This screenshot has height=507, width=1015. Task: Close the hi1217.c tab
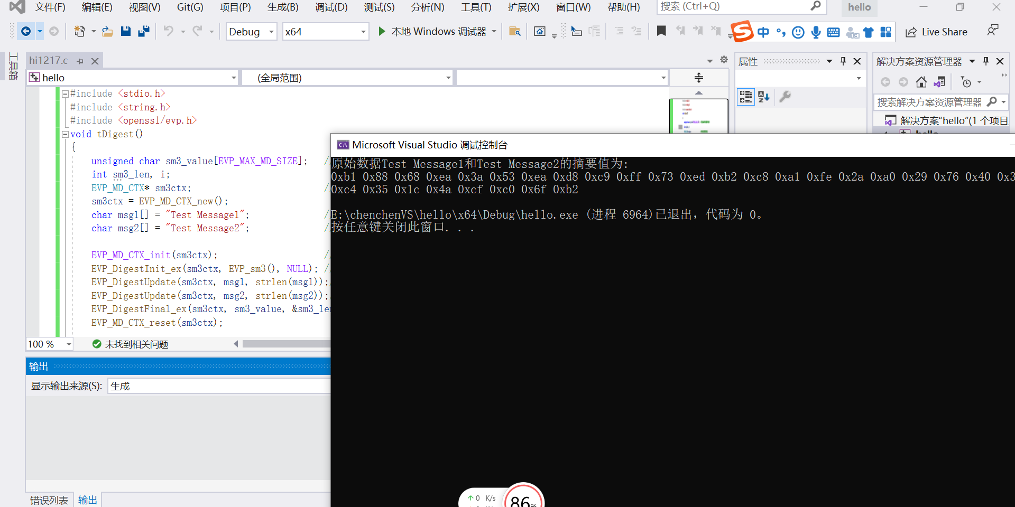point(95,61)
